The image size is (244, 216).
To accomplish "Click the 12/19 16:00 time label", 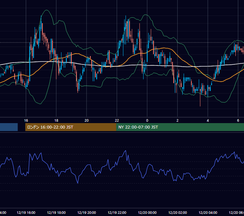I will (x=26, y=212).
